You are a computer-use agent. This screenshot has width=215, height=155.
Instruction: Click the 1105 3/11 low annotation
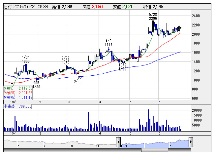(78, 79)
